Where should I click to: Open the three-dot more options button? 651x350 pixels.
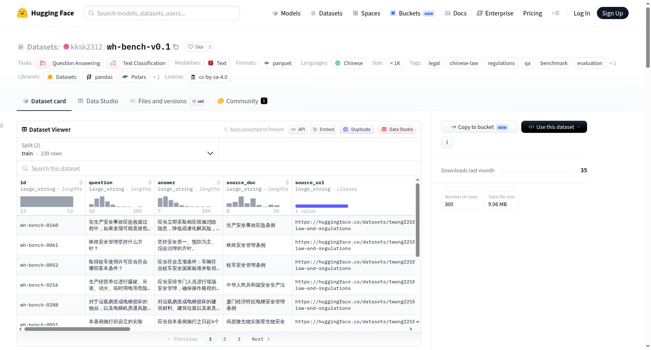click(x=447, y=142)
